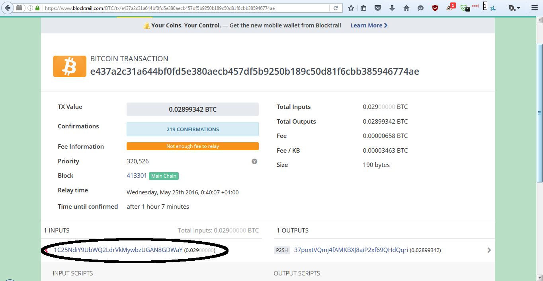Open output address 37poxtVQmj4fAMKBXJ8aiP2xf69QHdQqri

[x=351, y=250]
